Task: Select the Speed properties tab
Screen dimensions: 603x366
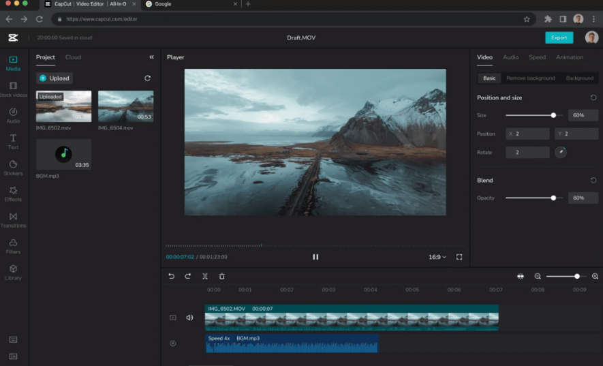Action: (x=537, y=57)
